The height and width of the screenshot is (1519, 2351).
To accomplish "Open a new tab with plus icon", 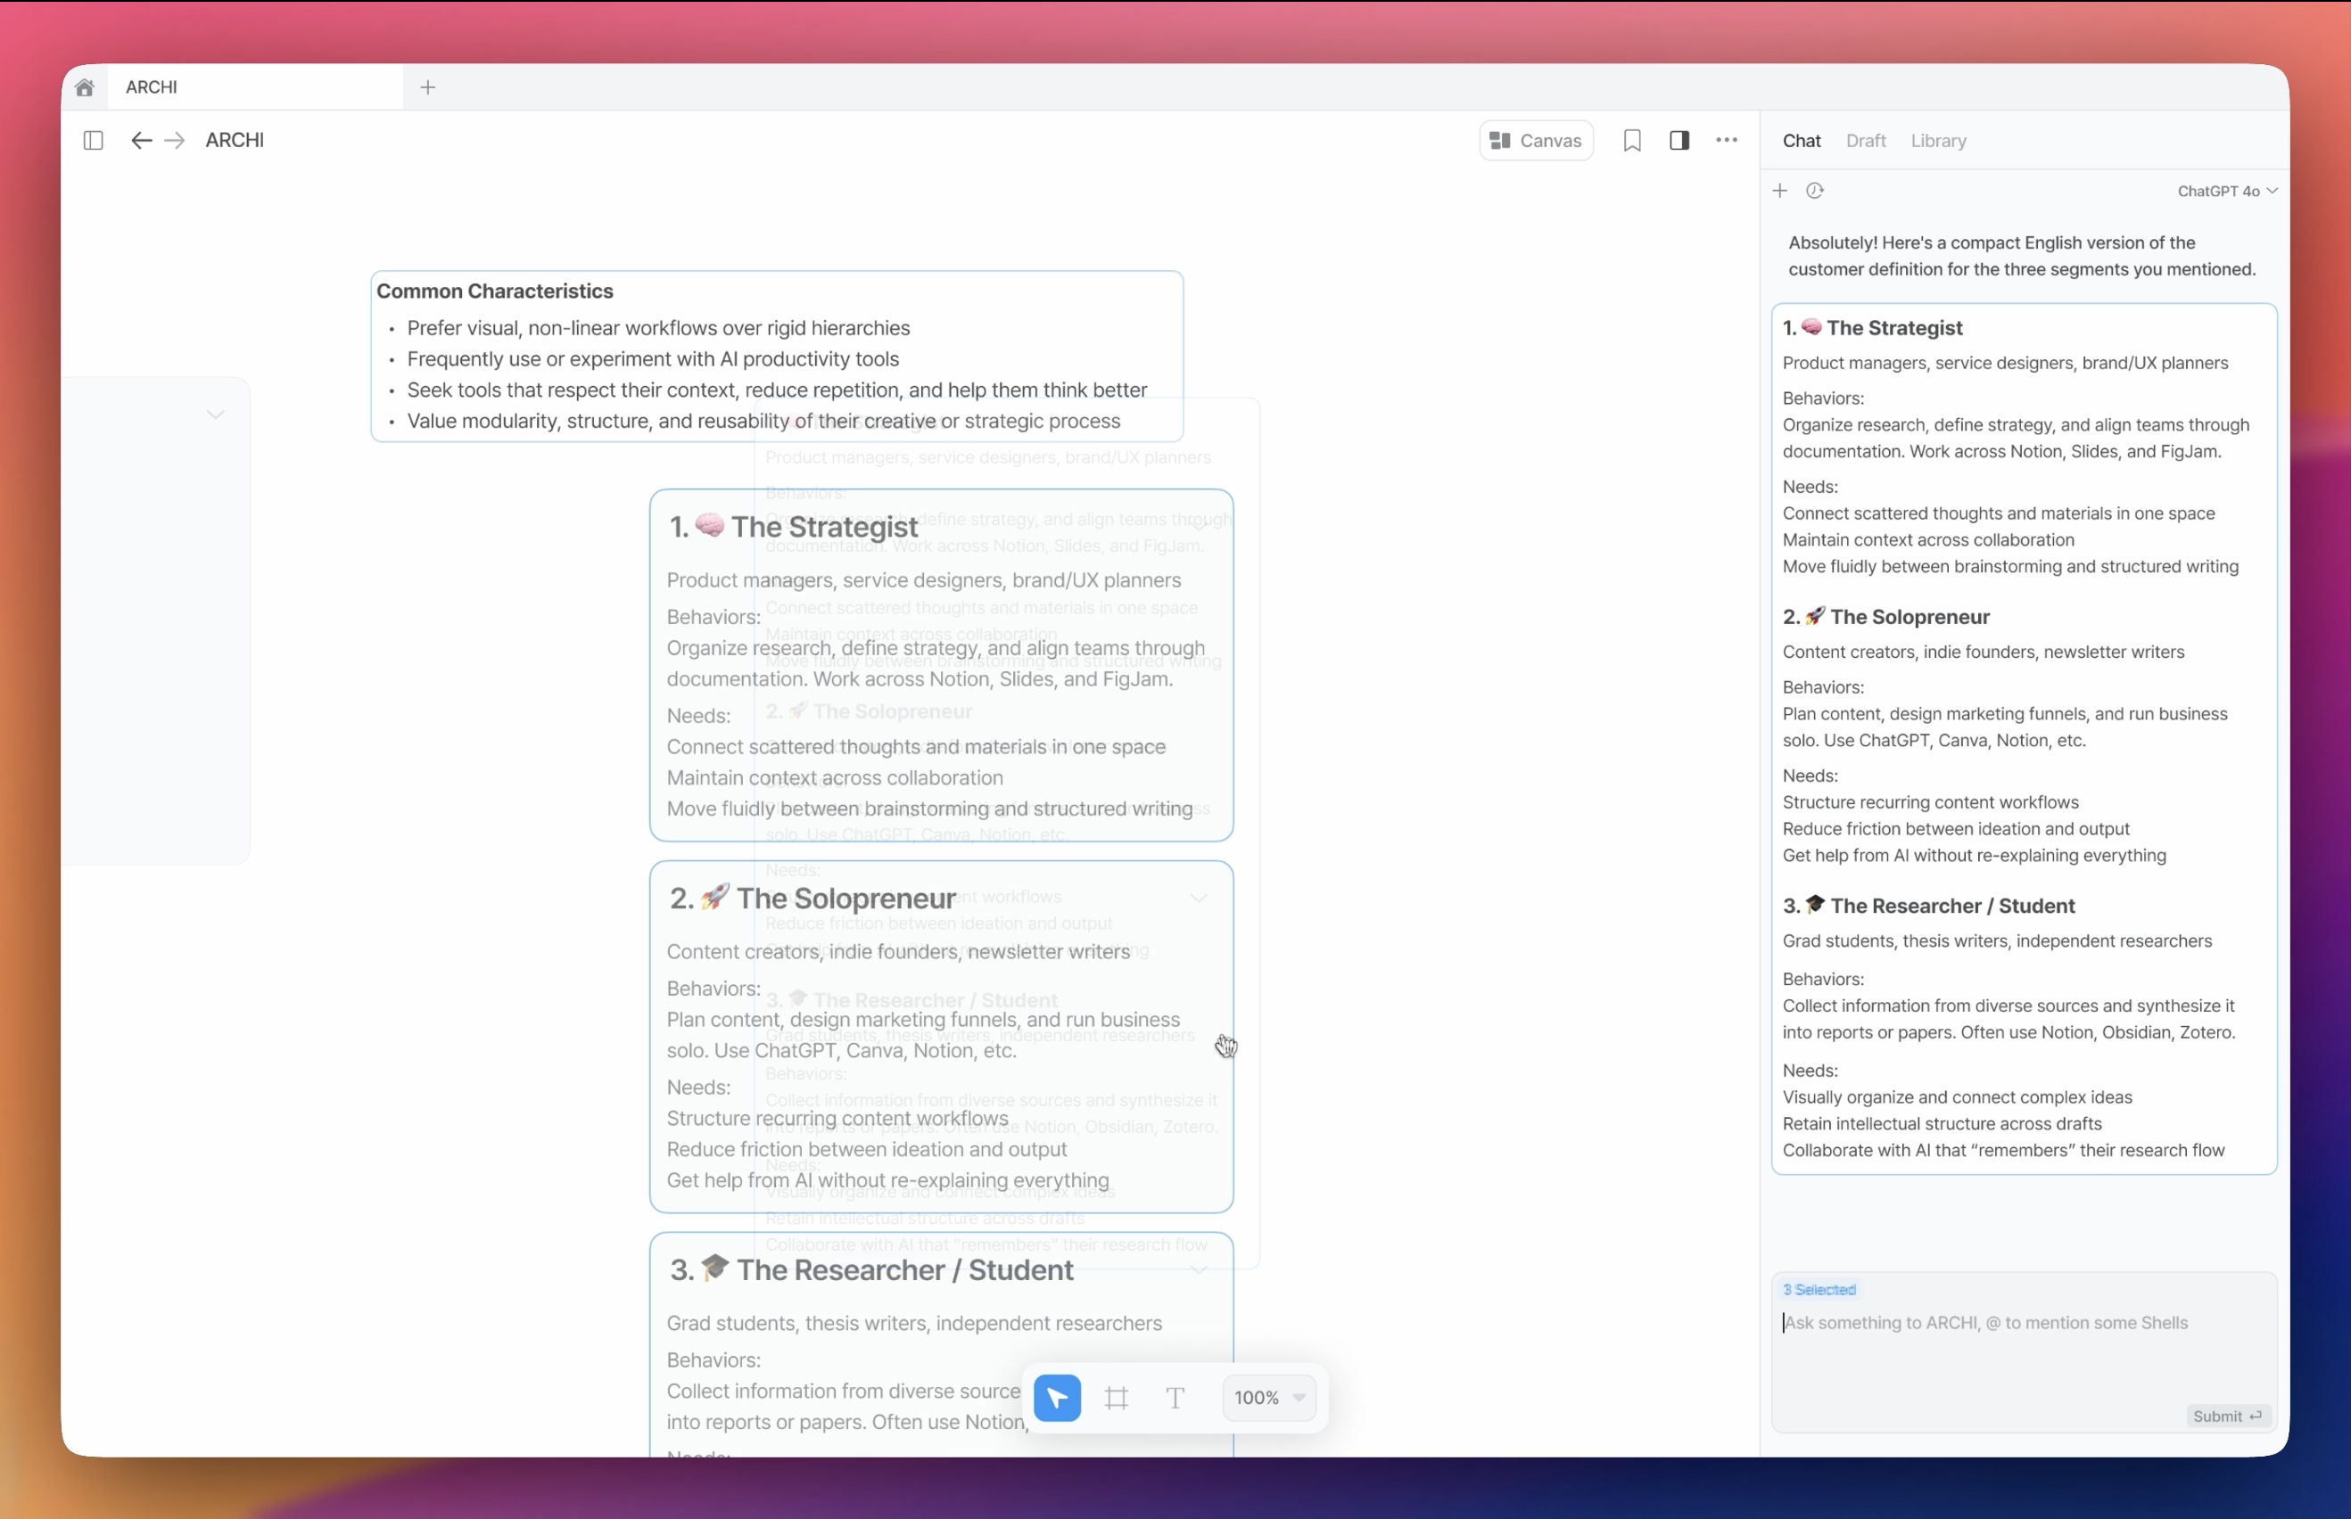I will point(427,86).
